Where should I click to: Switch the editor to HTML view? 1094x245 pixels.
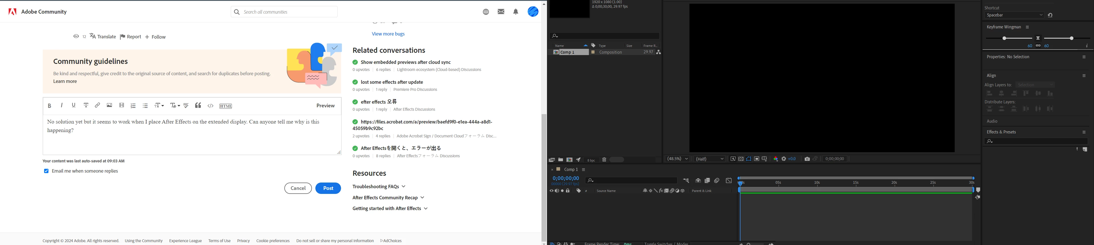(x=226, y=106)
